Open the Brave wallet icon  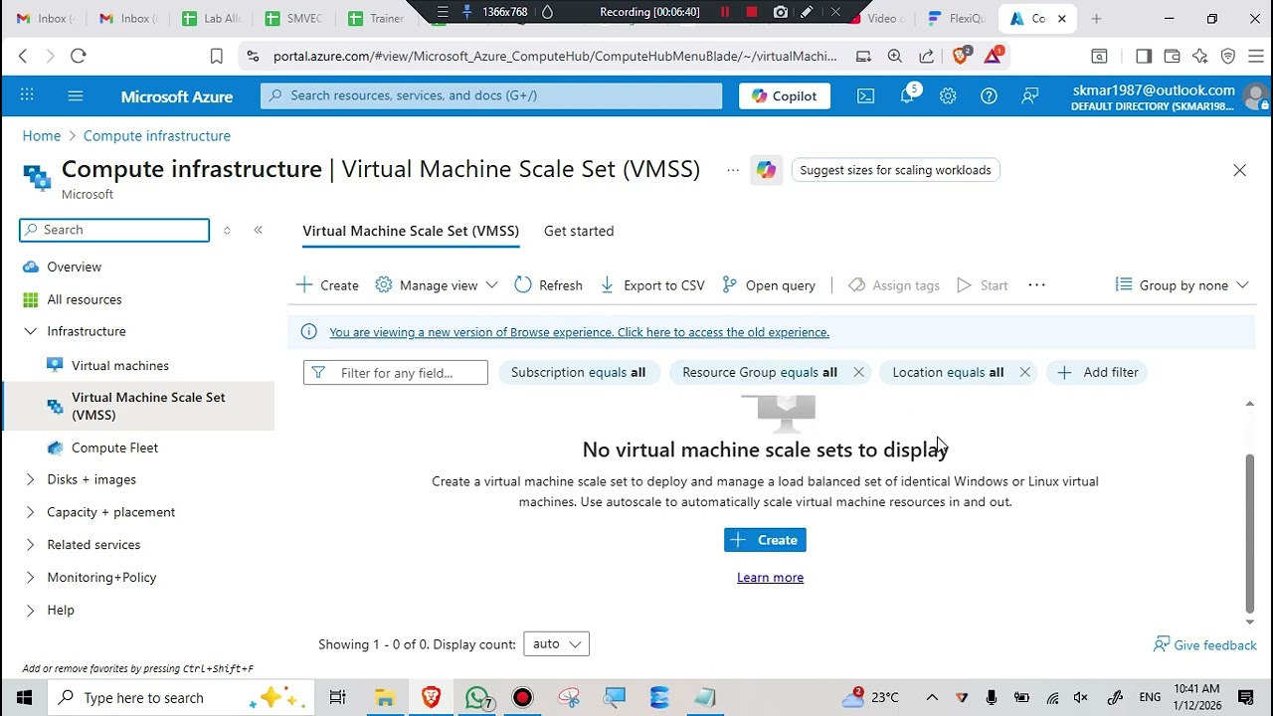tap(1172, 57)
